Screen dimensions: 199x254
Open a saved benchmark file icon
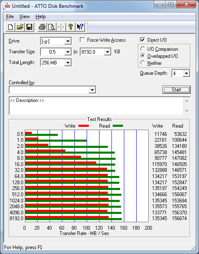(x=20, y=27)
